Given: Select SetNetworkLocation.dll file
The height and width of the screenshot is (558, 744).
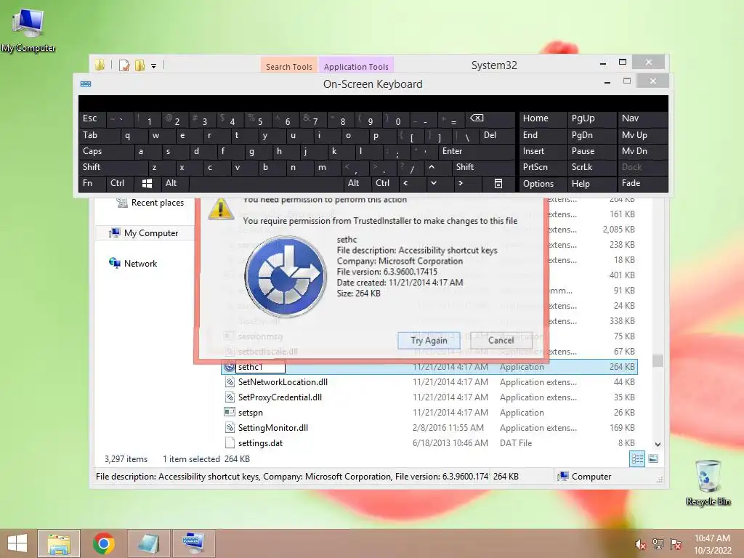Looking at the screenshot, I should (x=429, y=382).
